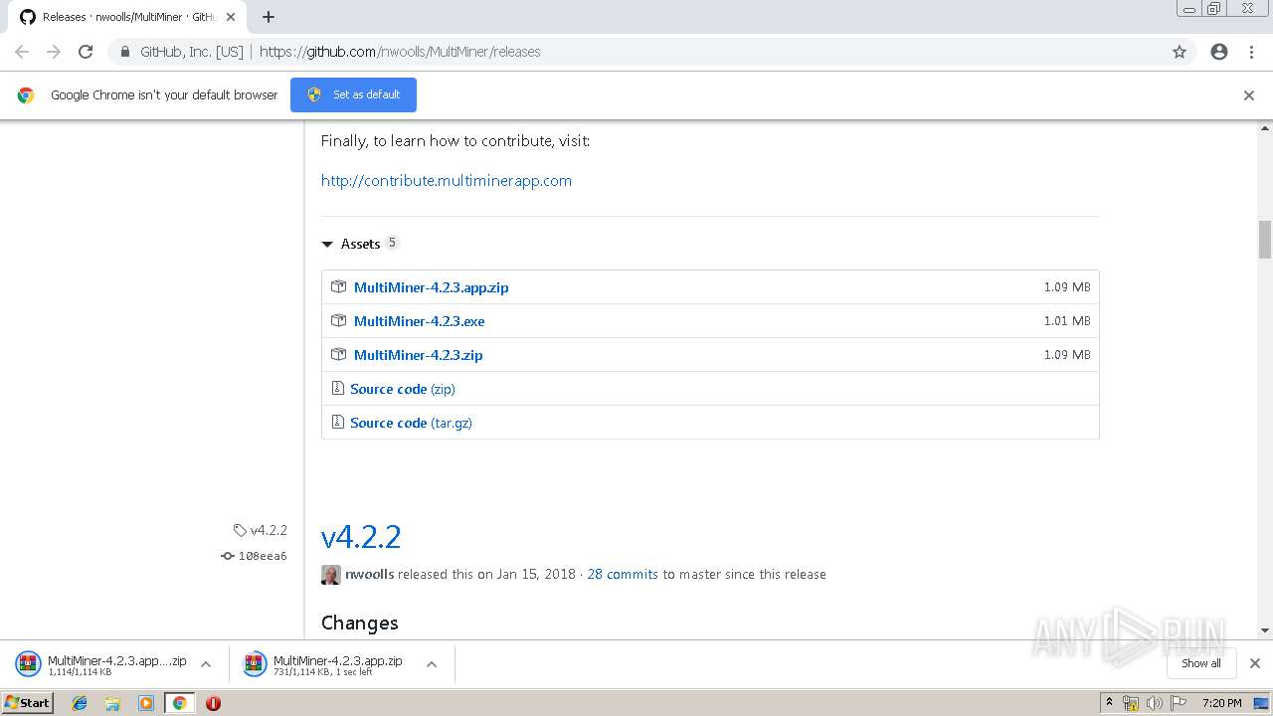
Task: Click the 7:20 PM taskbar clock
Action: pos(1221,703)
